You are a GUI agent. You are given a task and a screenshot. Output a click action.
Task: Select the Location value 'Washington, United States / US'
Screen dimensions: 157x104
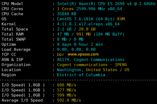pos(93,70)
